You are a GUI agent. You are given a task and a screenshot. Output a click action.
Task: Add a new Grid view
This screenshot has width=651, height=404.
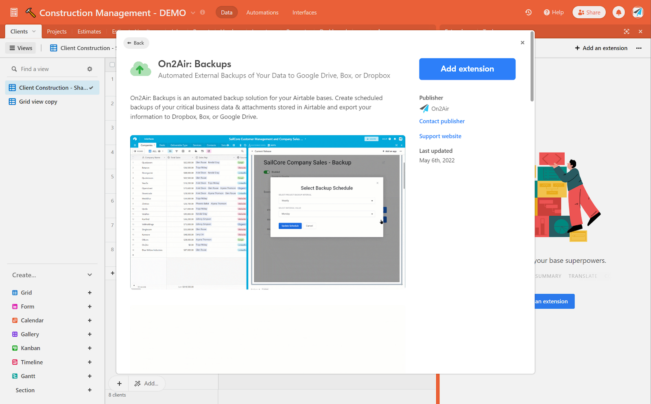[90, 293]
